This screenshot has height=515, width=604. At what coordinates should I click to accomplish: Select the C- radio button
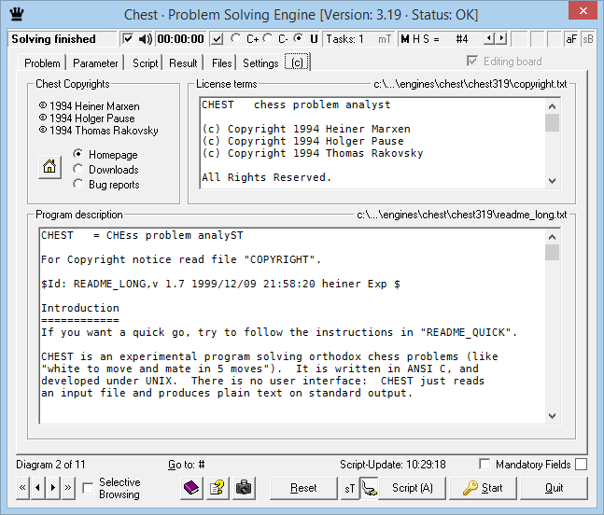[268, 38]
